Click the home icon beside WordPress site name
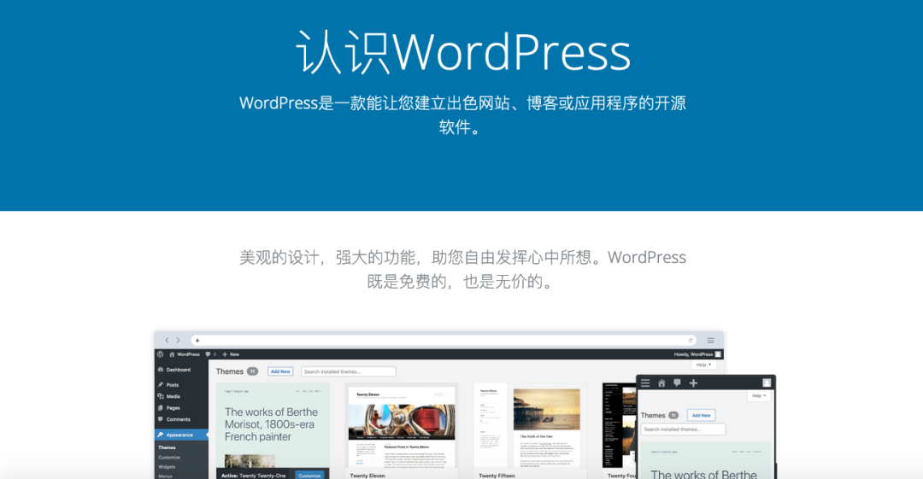 pyautogui.click(x=172, y=354)
